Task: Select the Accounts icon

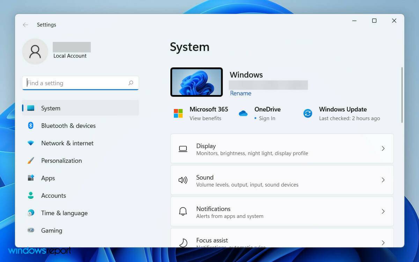Action: coord(31,196)
